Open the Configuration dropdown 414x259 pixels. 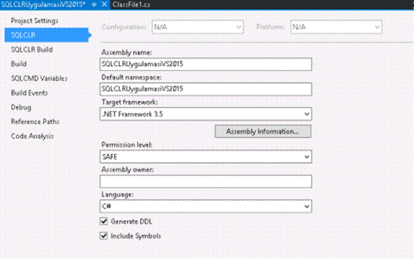[198, 27]
